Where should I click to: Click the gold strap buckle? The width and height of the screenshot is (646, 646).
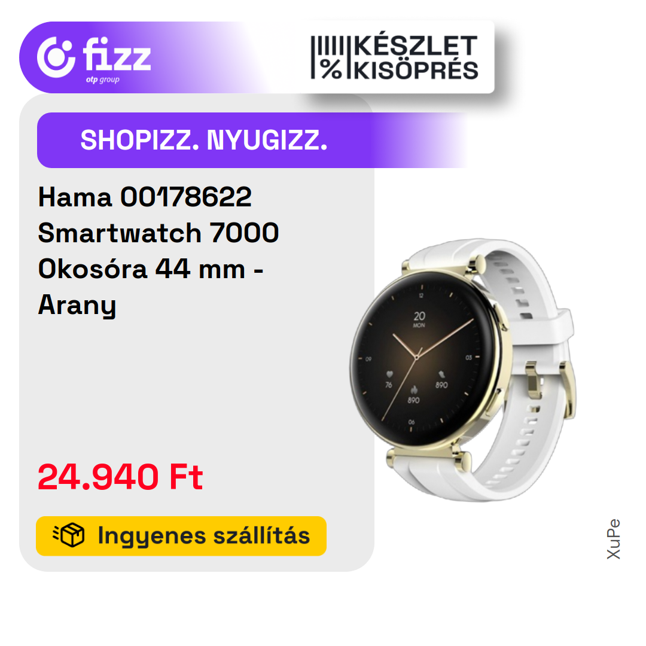pos(551,389)
